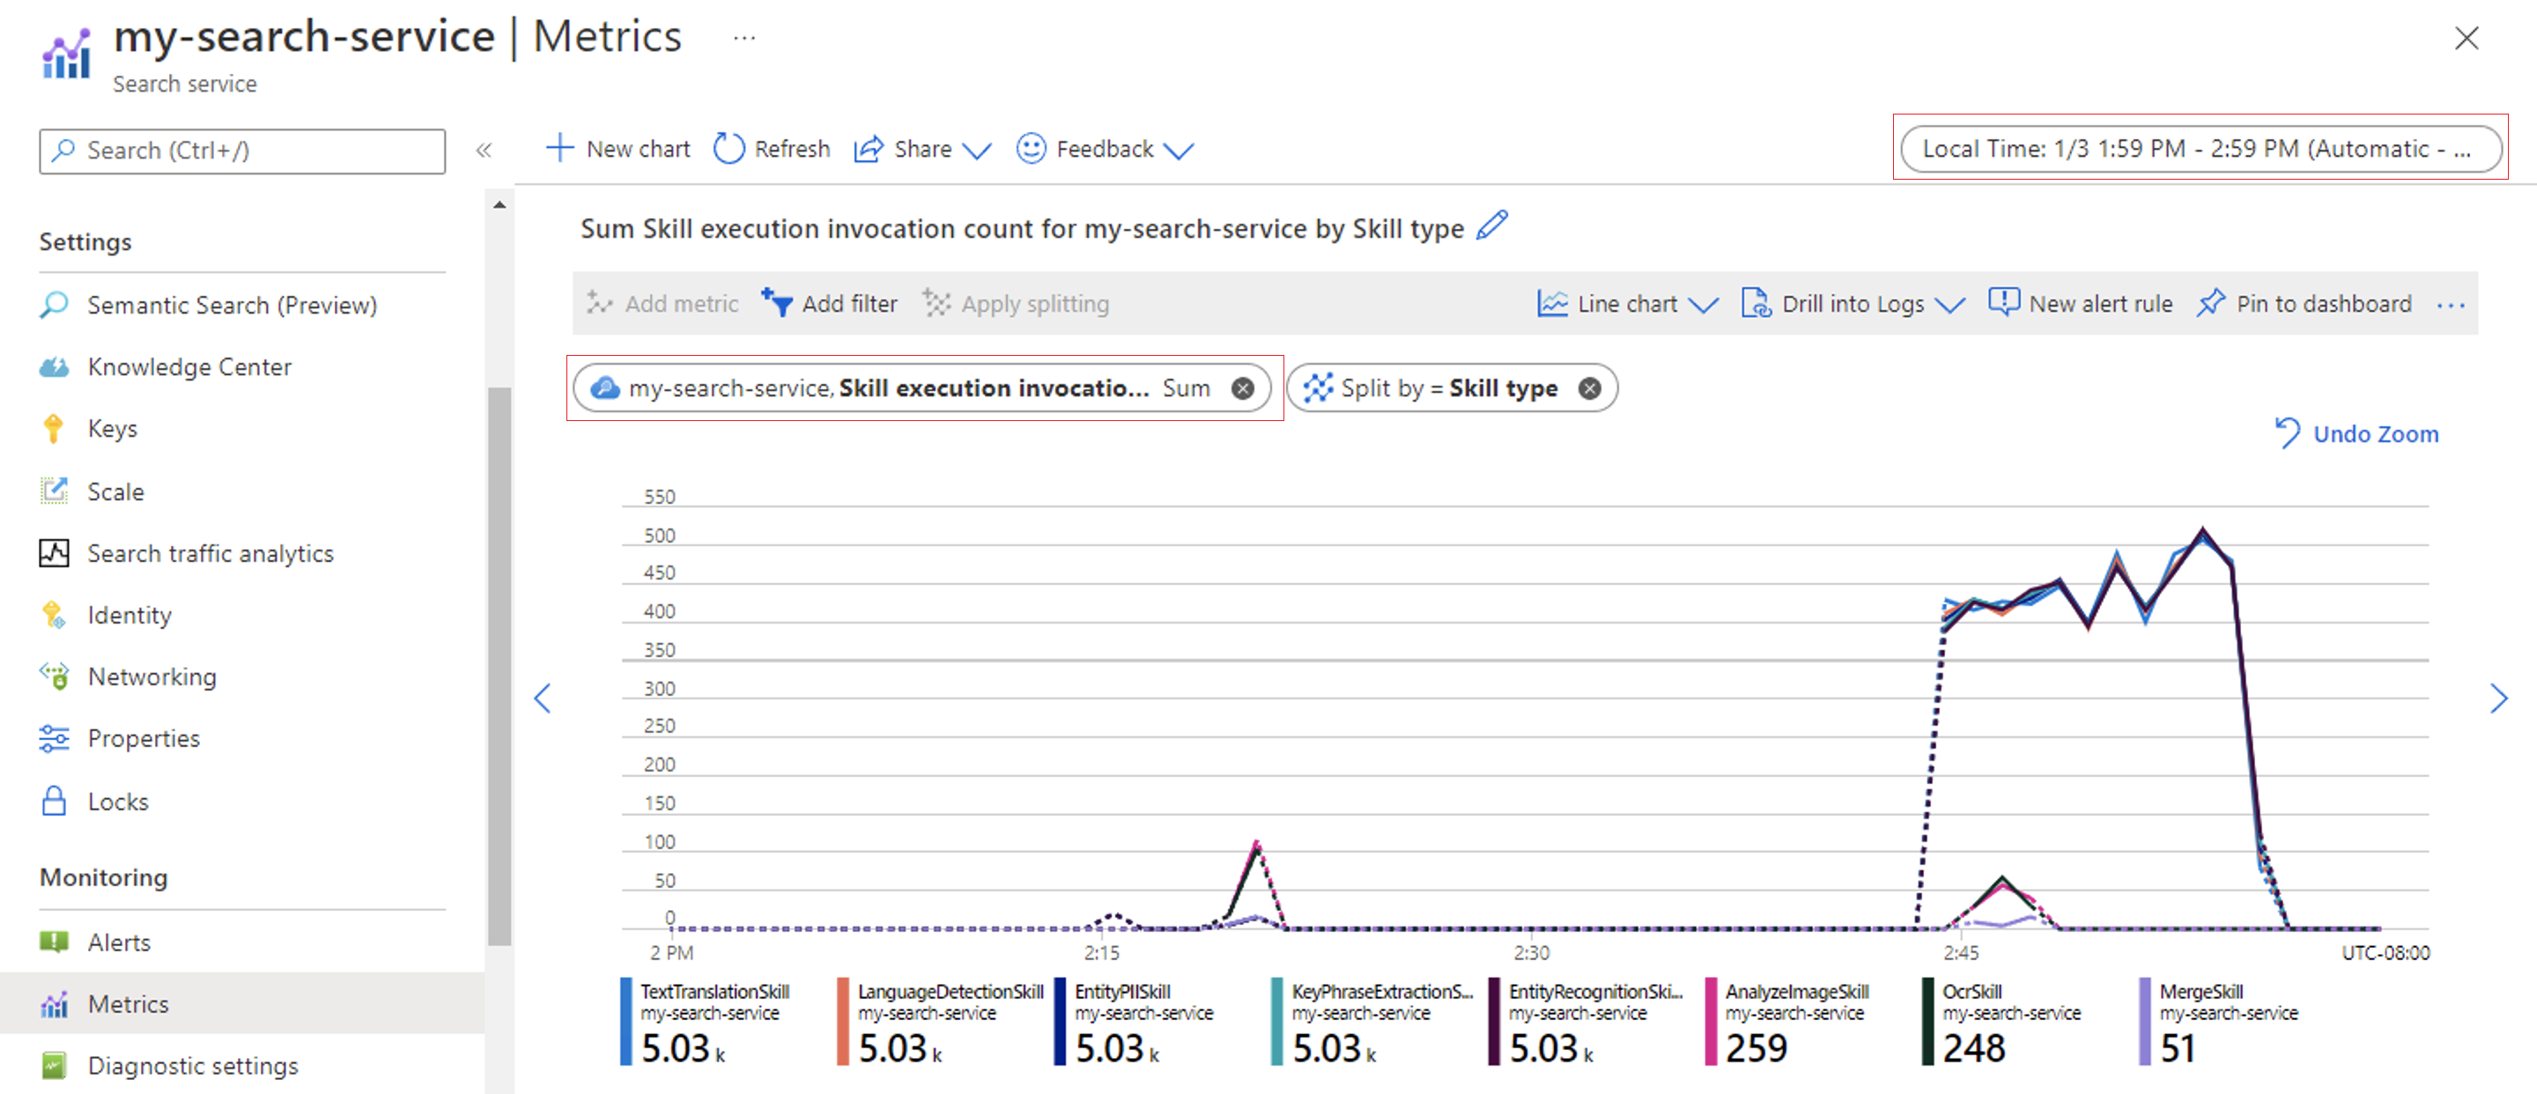2537x1094 pixels.
Task: Remove the Skill execution invocation Sum filter
Action: 1243,387
